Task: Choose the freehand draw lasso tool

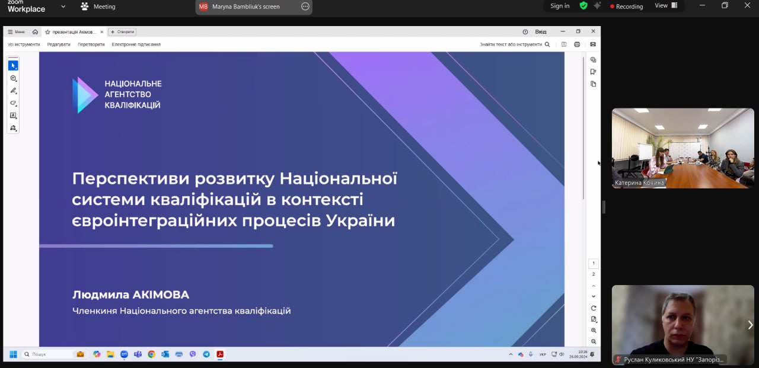Action: 13,103
